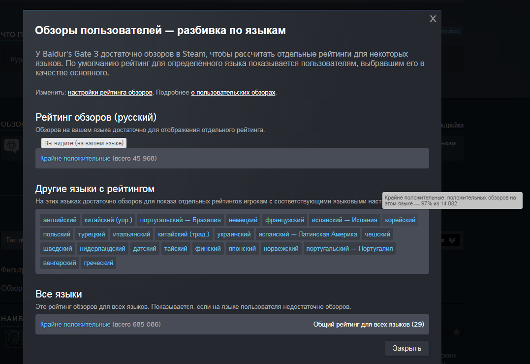Select the украинский language tag
Viewport: 530px width, 364px height.
point(234,234)
